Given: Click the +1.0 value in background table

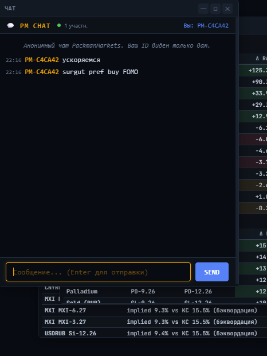Looking at the screenshot, I should pos(261,196).
